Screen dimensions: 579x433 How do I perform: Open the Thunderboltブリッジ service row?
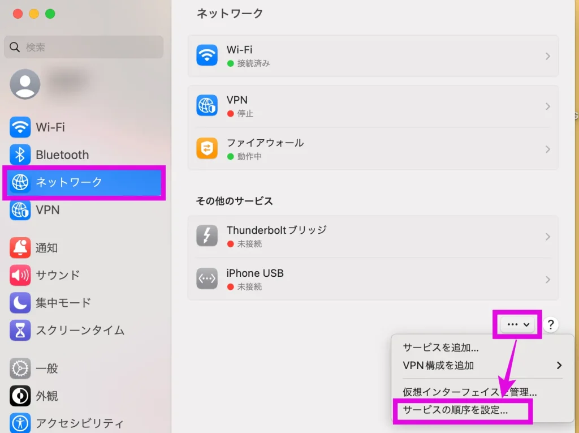(373, 236)
